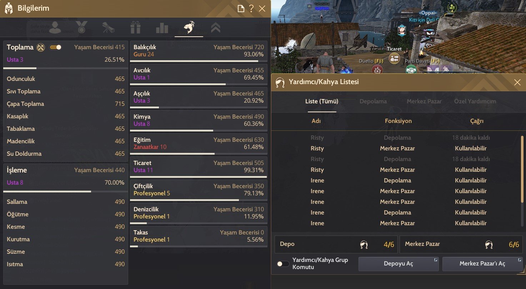Enable Yardımcı/Kahya Grup Komutu toggle
This screenshot has height=289, width=526.
pos(283,264)
